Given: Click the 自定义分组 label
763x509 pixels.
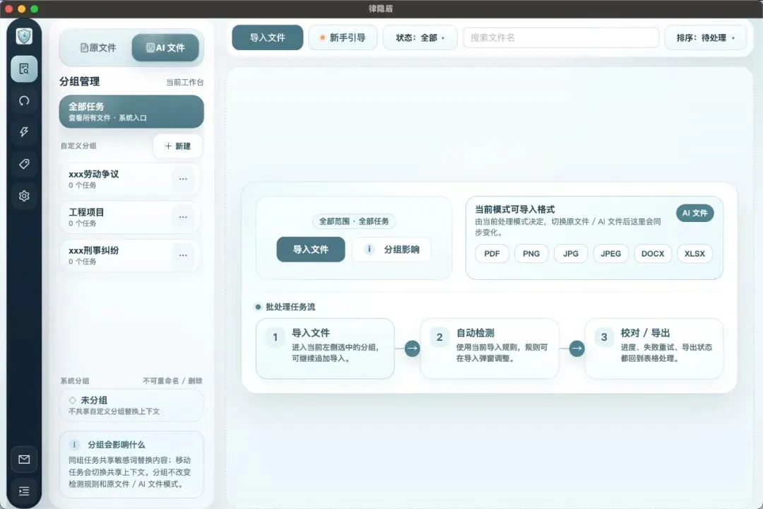Looking at the screenshot, I should tap(78, 146).
